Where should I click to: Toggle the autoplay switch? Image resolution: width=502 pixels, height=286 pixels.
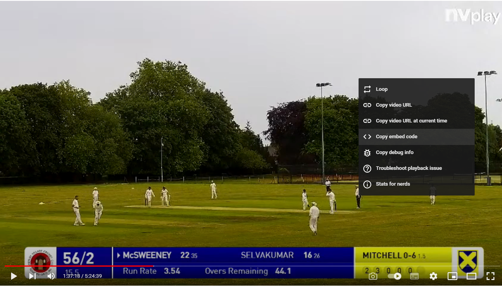[395, 276]
